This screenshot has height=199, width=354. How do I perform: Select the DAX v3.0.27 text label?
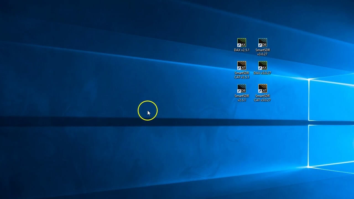262,73
